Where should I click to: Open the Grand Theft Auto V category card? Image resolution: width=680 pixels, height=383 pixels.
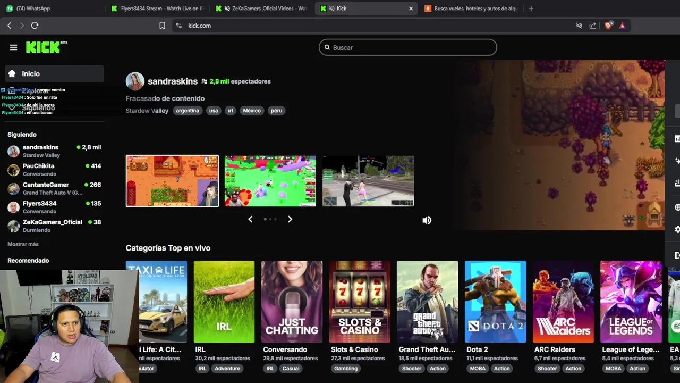click(427, 302)
